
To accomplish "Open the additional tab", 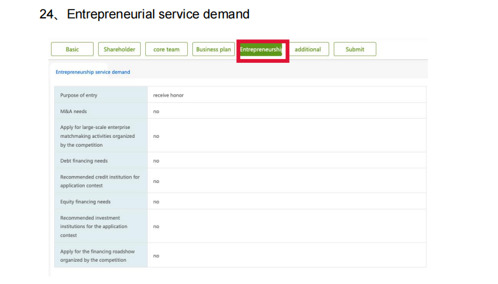I will (x=308, y=49).
